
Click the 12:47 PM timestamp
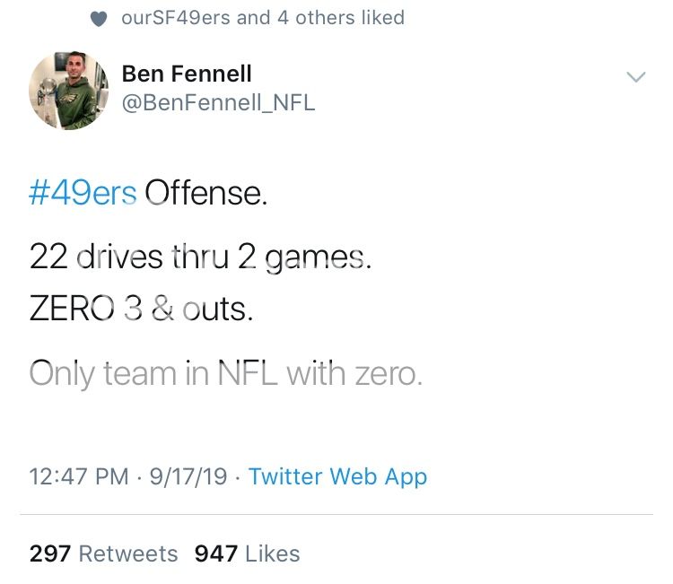tap(79, 476)
